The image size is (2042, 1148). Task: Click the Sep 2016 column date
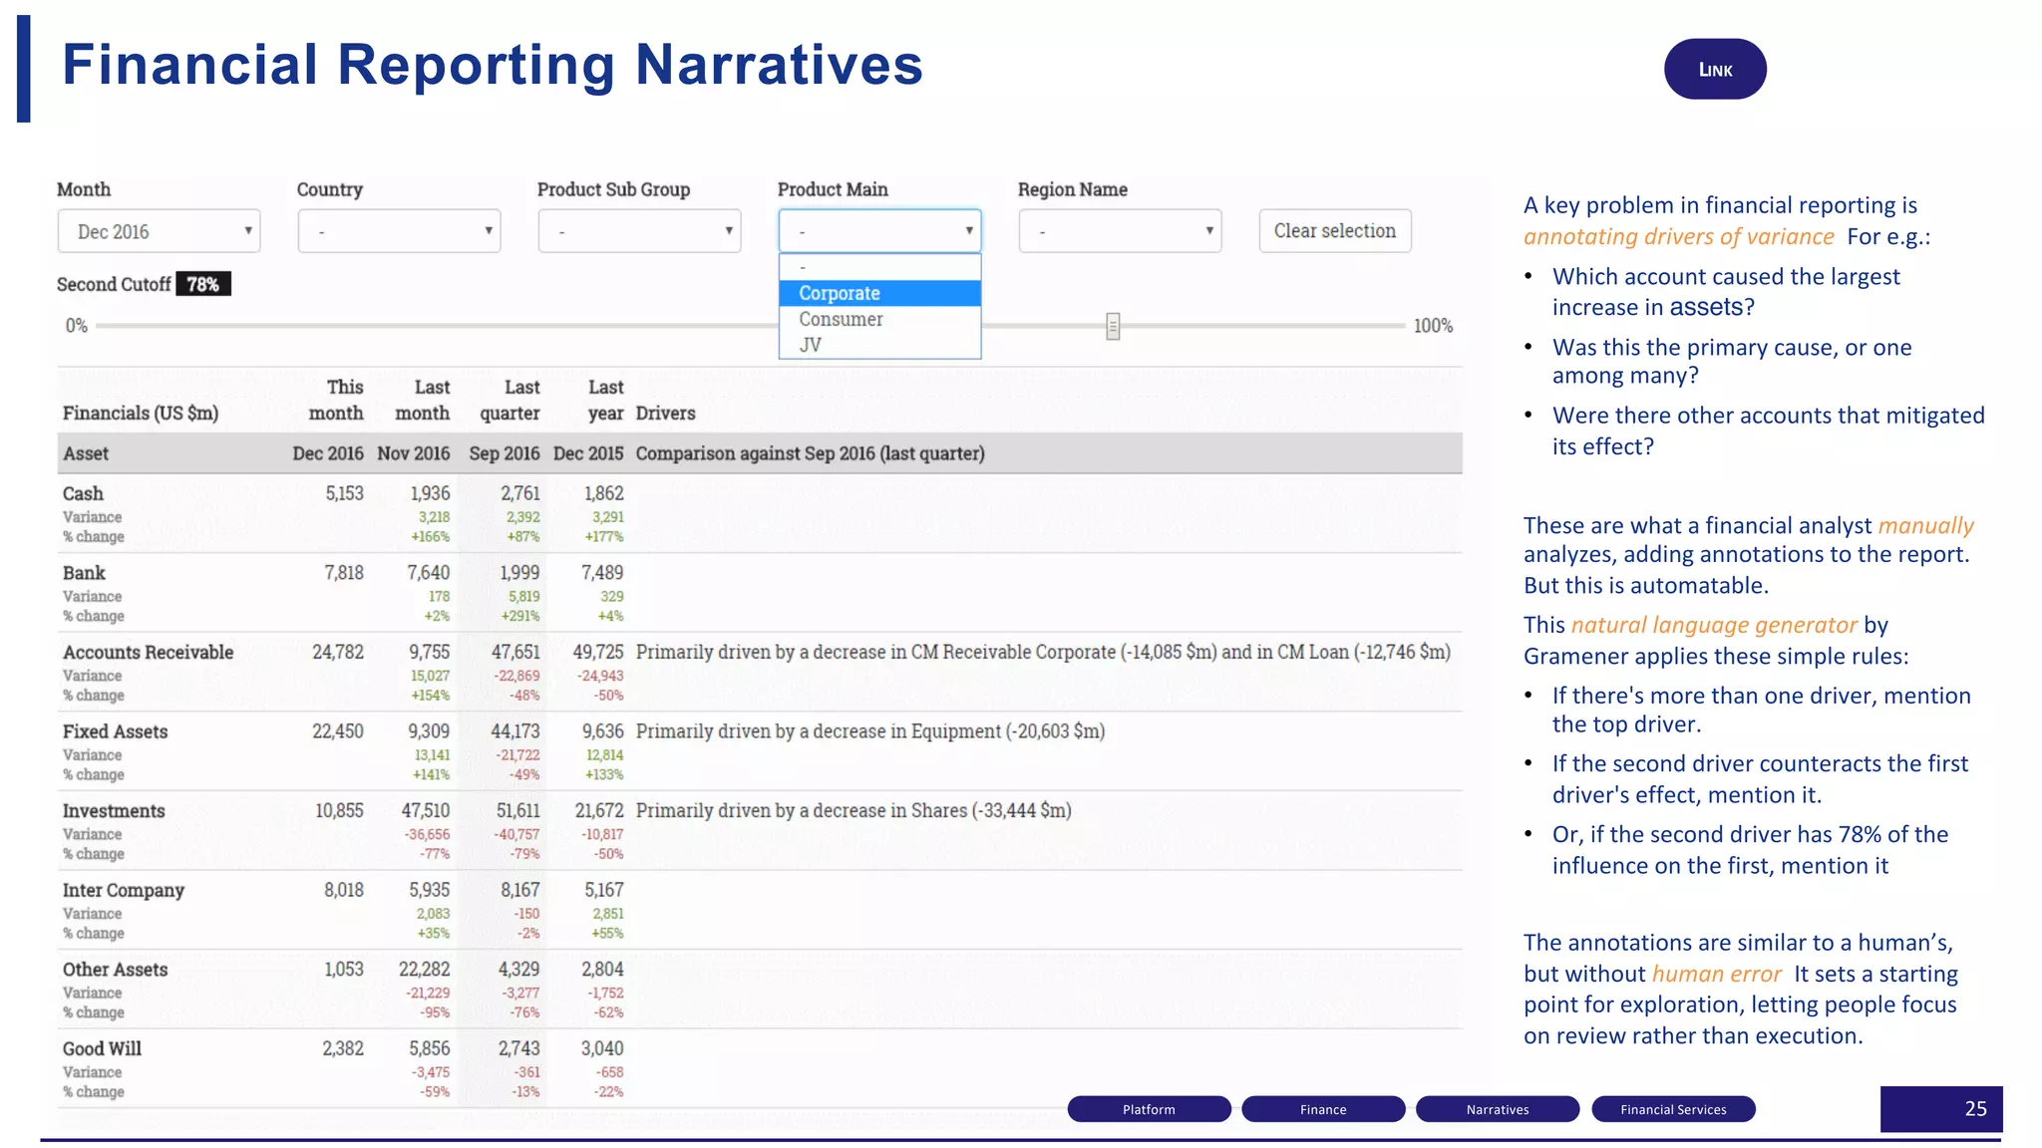tap(504, 453)
